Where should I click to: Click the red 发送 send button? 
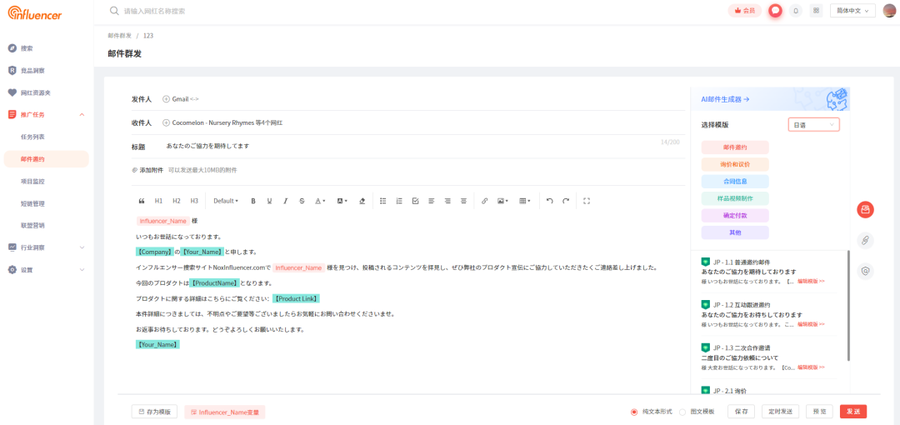(853, 412)
